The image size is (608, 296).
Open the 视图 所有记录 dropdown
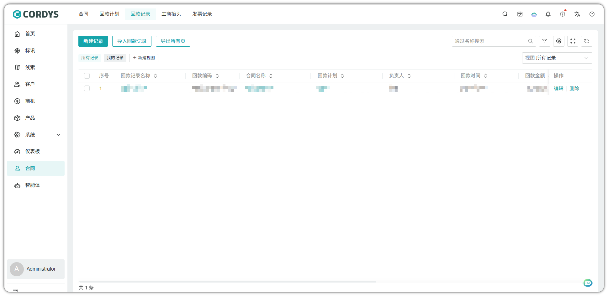click(x=557, y=58)
